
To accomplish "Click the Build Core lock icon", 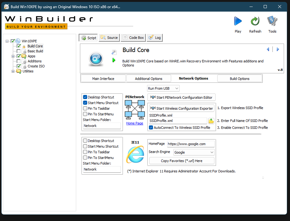I will (24, 46).
